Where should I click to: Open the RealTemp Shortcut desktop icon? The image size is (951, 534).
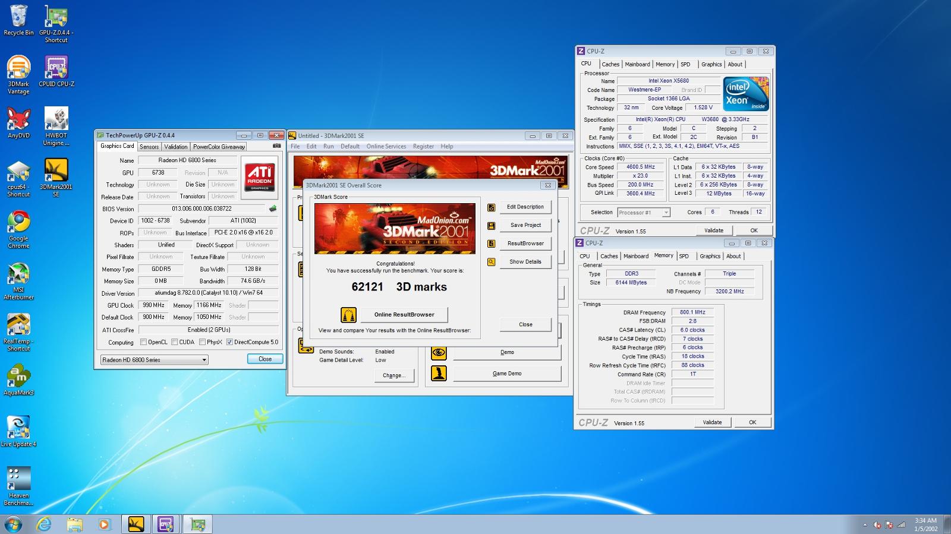[18, 333]
